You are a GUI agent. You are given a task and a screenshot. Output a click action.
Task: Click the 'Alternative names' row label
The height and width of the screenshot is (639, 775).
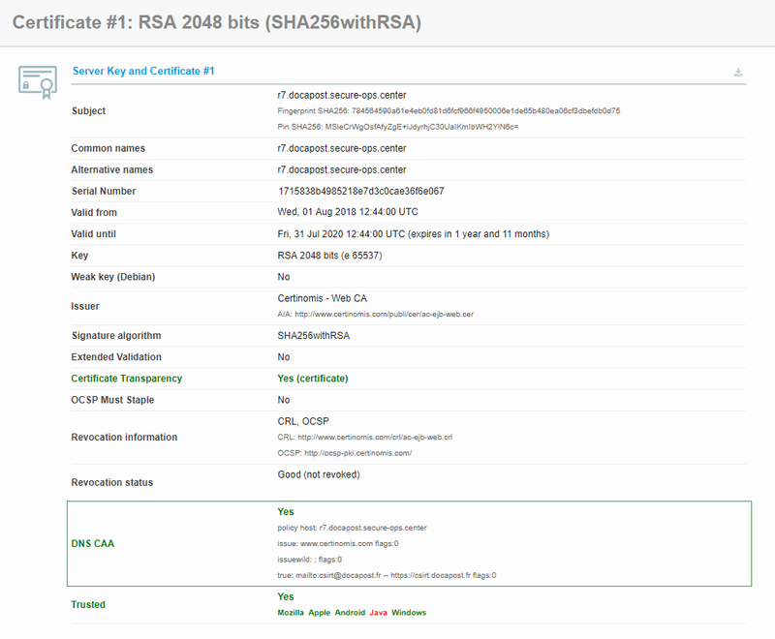[x=112, y=169]
